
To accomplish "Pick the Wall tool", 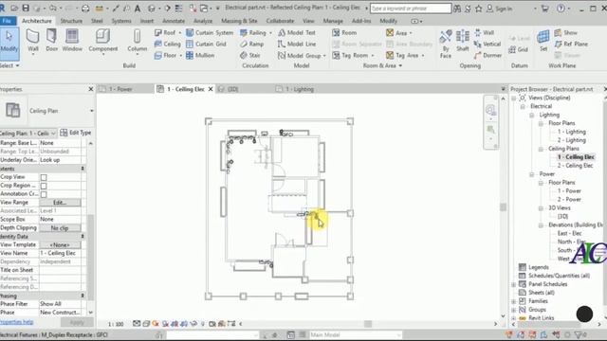I will tap(33, 41).
